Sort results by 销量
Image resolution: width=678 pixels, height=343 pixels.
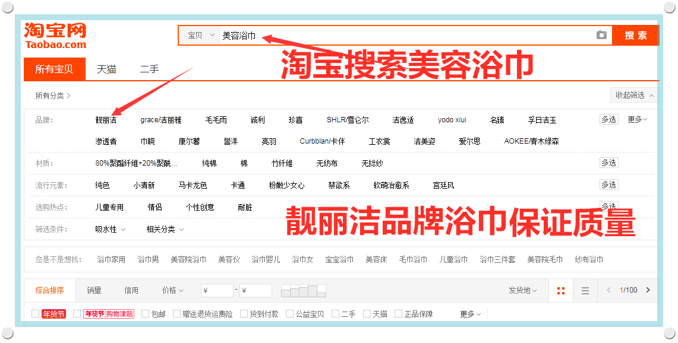pyautogui.click(x=94, y=290)
